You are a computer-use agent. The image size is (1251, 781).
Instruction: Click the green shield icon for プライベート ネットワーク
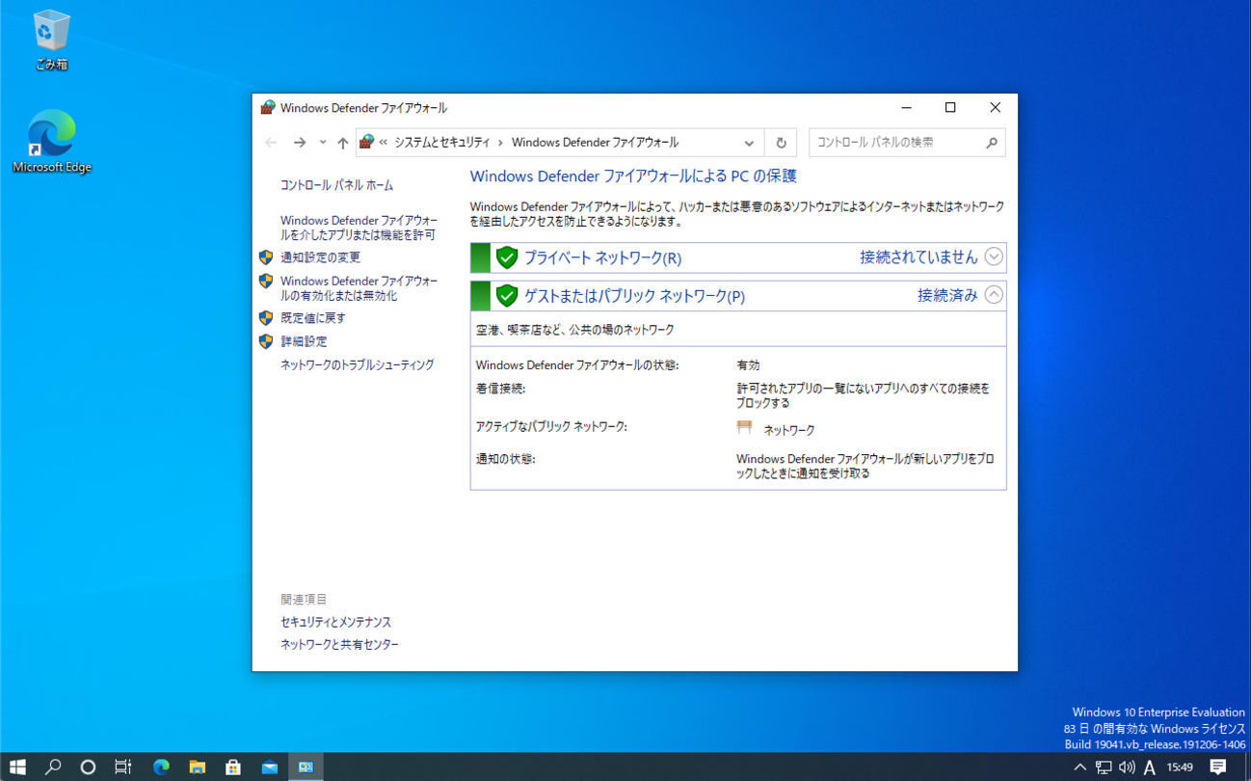point(507,257)
